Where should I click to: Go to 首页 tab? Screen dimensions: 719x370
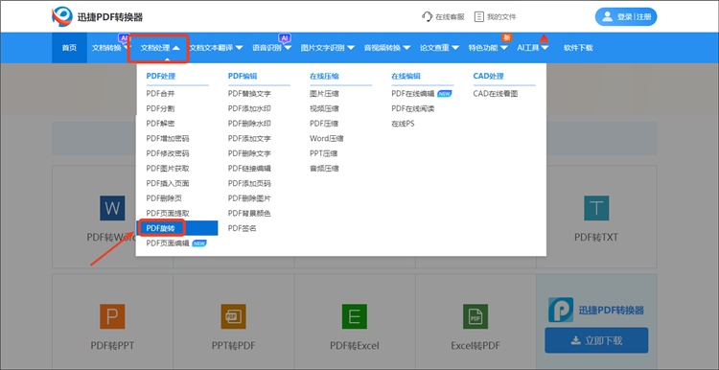[x=69, y=48]
